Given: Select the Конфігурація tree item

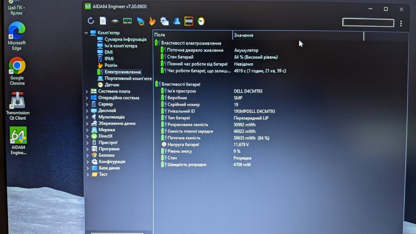Looking at the screenshot, I should tap(112, 161).
